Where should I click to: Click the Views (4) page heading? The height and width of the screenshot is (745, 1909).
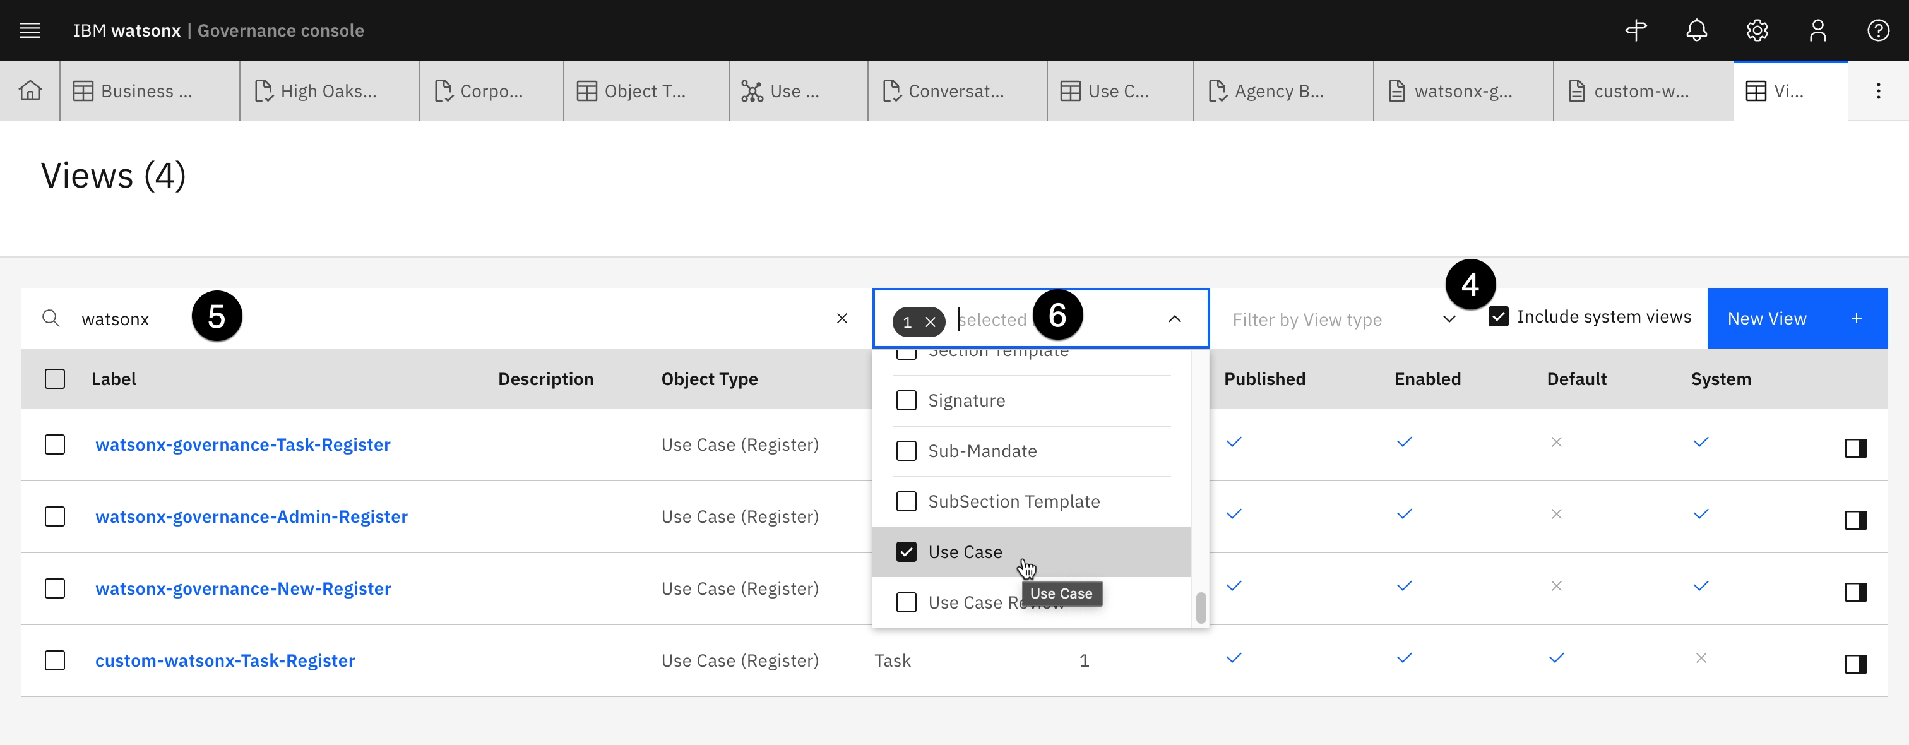[114, 176]
